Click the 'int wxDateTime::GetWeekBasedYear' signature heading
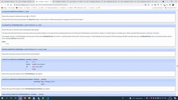178x100 pixels. pos(22,25)
